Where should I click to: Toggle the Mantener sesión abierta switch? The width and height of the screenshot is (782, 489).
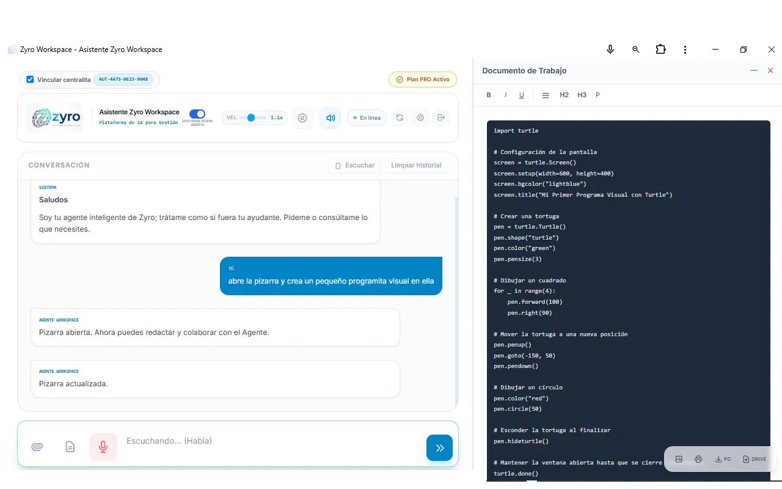(x=197, y=114)
